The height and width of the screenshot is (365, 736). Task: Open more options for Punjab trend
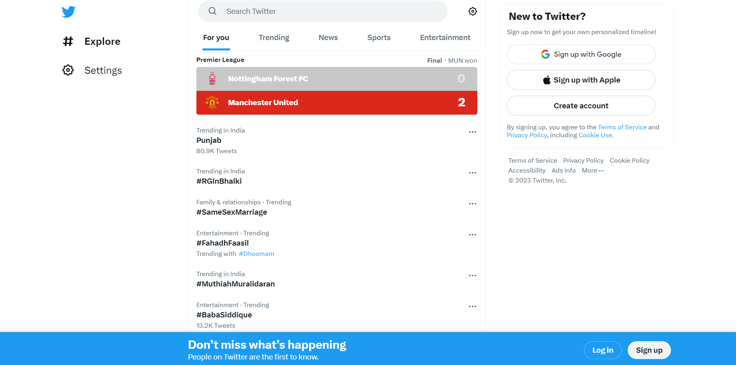[x=472, y=132]
